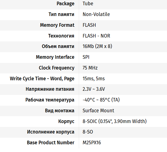Viewport: 167px width, 152px height.
Task: Select the '15ms, 5ms' value
Action: (94, 79)
